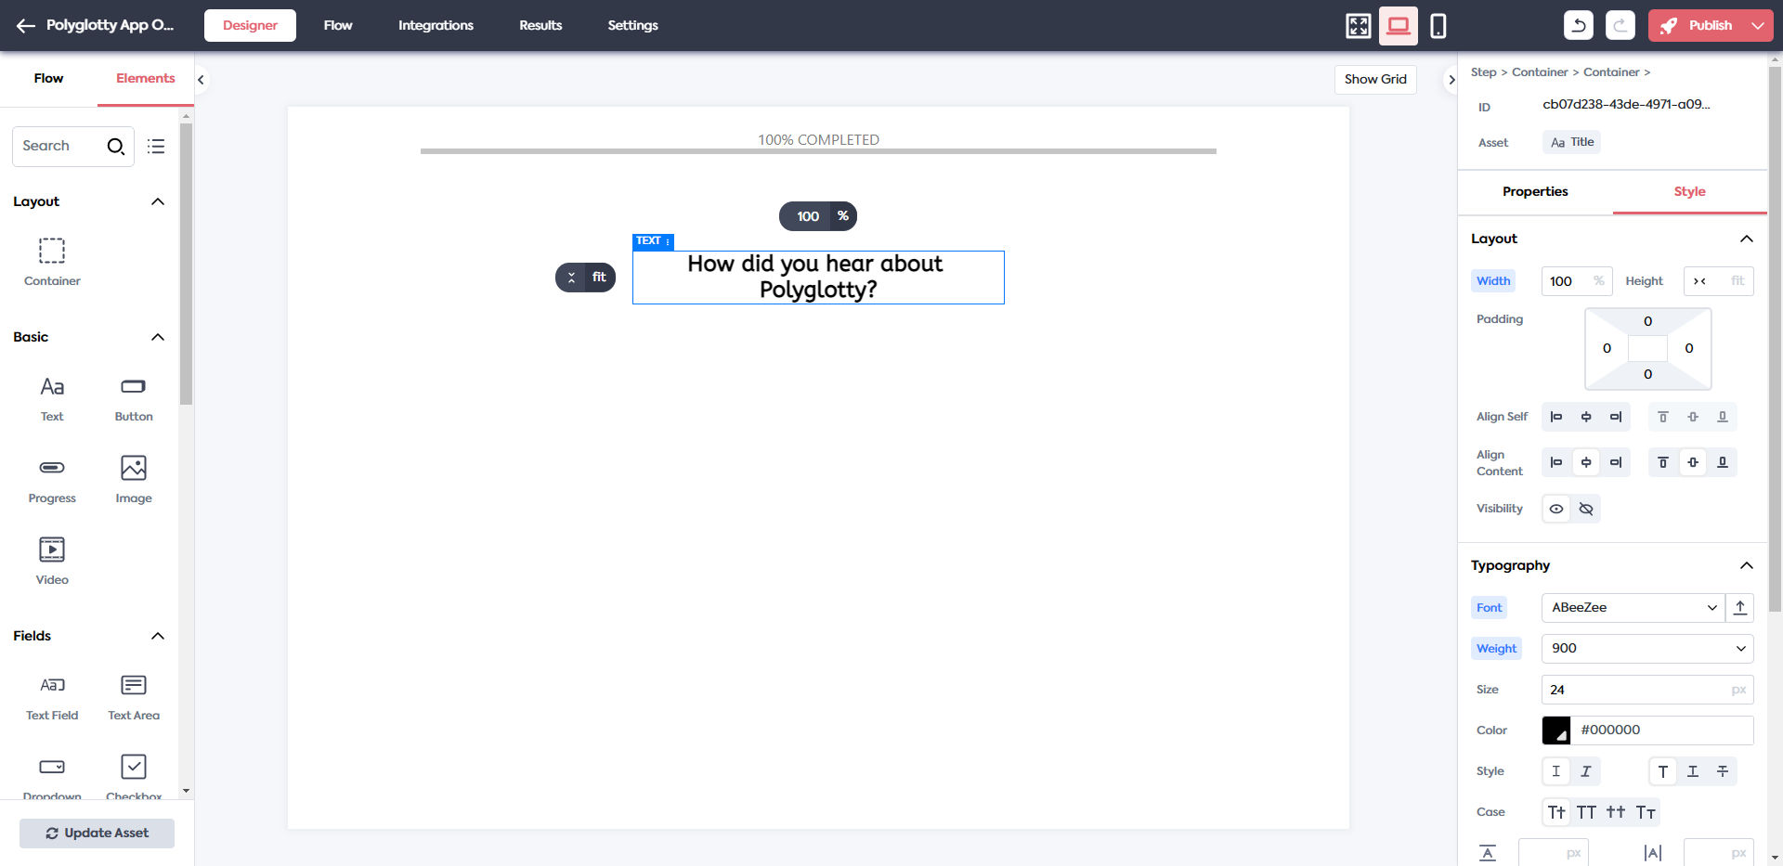Screen dimensions: 1783x866
Task: Open the font Weight dropdown
Action: click(1646, 648)
